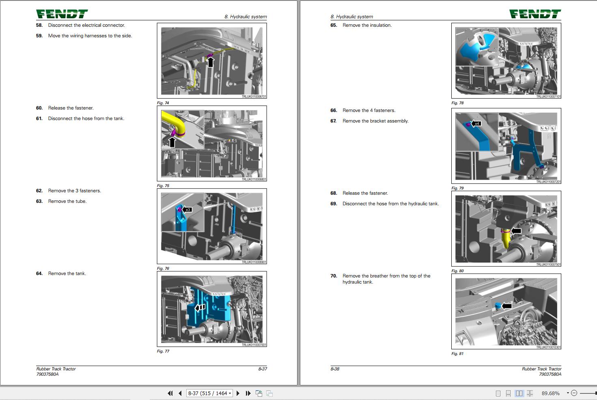Open the page number dropdown

click(x=230, y=393)
